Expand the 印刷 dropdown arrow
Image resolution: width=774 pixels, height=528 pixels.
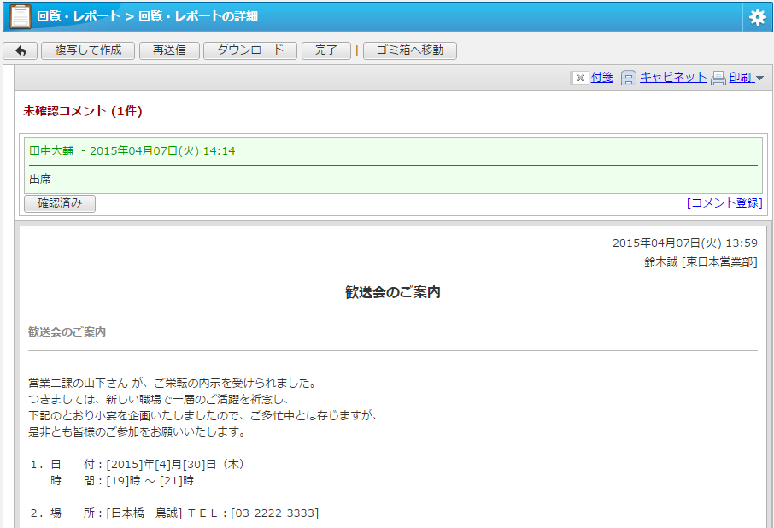pyautogui.click(x=759, y=78)
